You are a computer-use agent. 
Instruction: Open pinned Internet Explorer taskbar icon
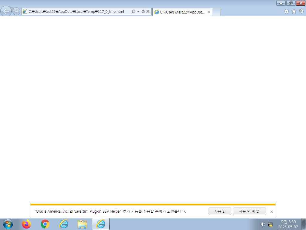(64, 224)
